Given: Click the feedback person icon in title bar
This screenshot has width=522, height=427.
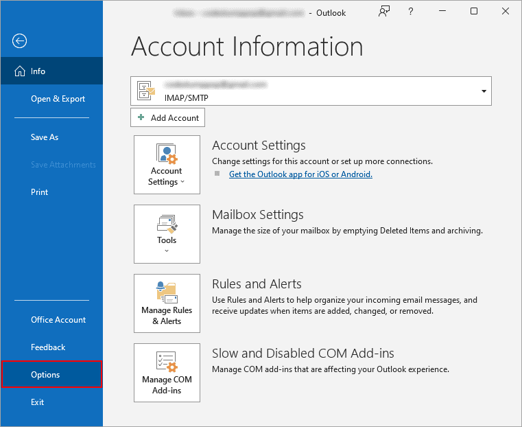Looking at the screenshot, I should coord(384,11).
